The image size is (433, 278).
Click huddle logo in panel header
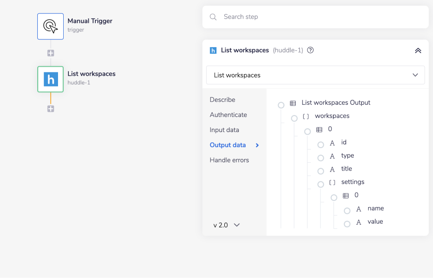pos(213,50)
